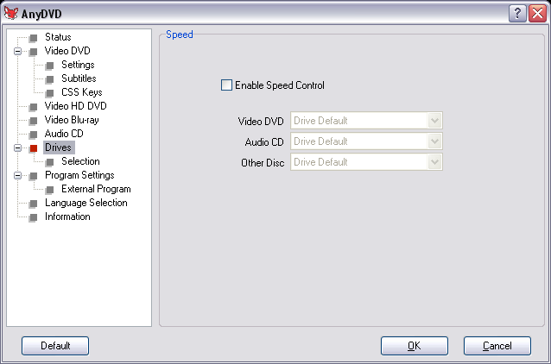Select Video HD DVD in the tree
Screen dimensions: 551x364
pos(75,106)
